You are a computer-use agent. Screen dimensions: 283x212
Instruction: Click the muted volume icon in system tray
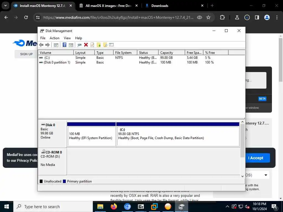coord(247,206)
